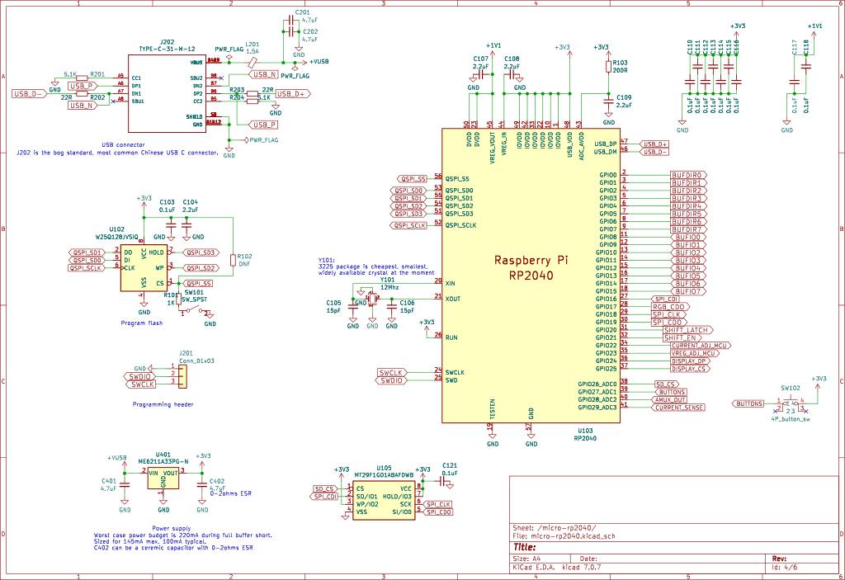Screen dimensions: 845x580
Task: Click the central 'Raspberry Pi RP2040' chip label
Action: point(531,267)
